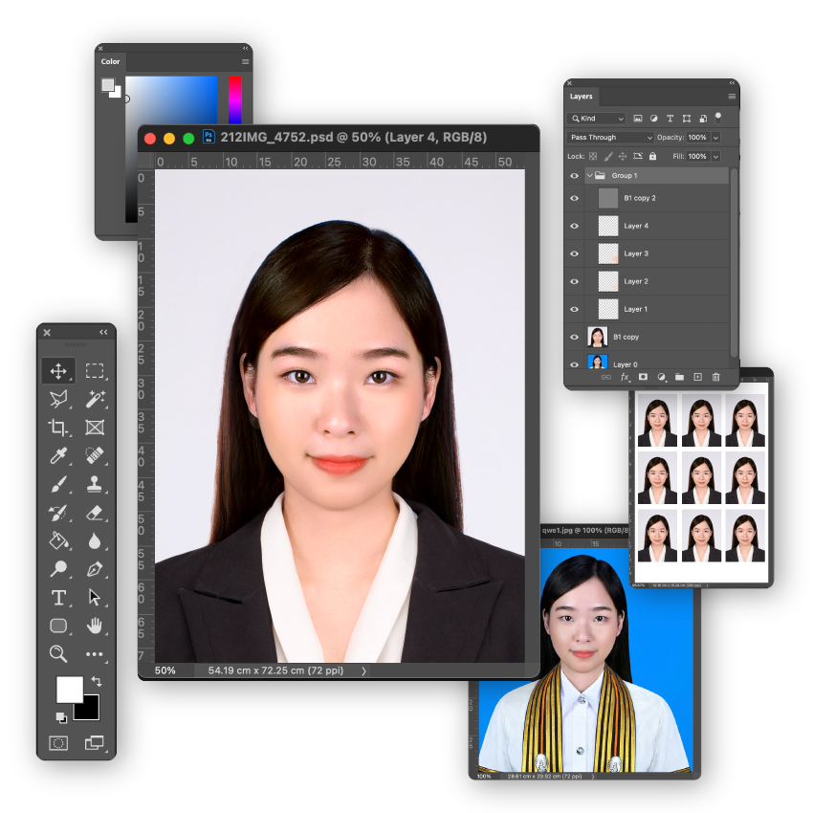Lock all with padlock icon in Layers
Screen dimensions: 813x813
click(x=652, y=156)
